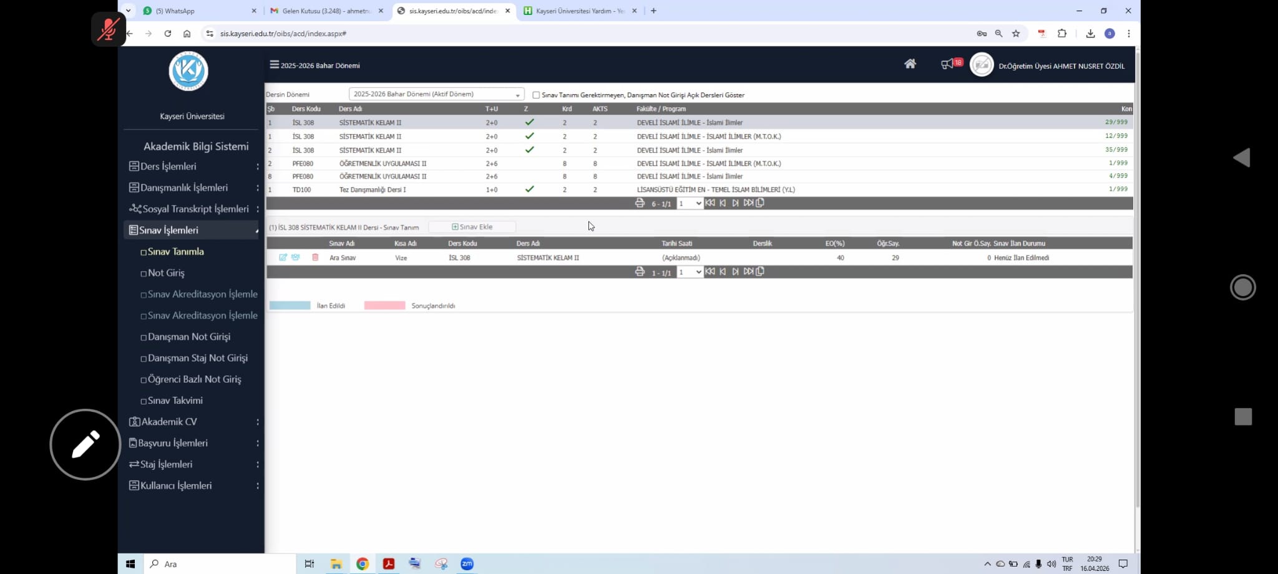Screen dimensions: 1278x574
Task: Click the edit icon for Ara Sınav
Action: tap(283, 257)
